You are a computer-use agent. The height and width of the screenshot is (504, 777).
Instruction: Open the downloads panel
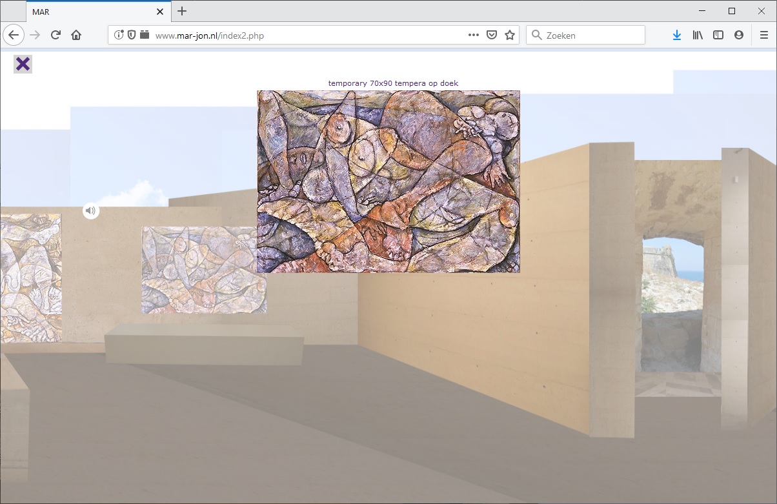click(x=676, y=35)
